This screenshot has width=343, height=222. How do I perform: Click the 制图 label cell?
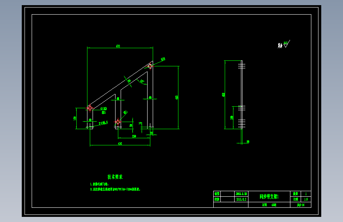[x=217, y=194]
